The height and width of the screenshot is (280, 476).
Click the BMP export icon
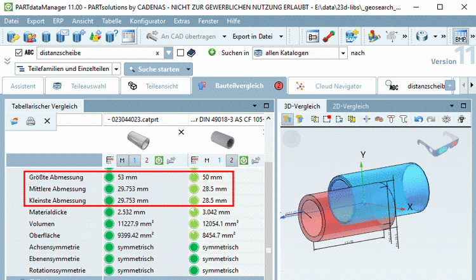click(x=461, y=36)
